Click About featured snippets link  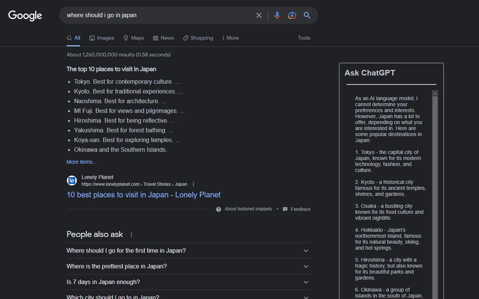tap(248, 209)
